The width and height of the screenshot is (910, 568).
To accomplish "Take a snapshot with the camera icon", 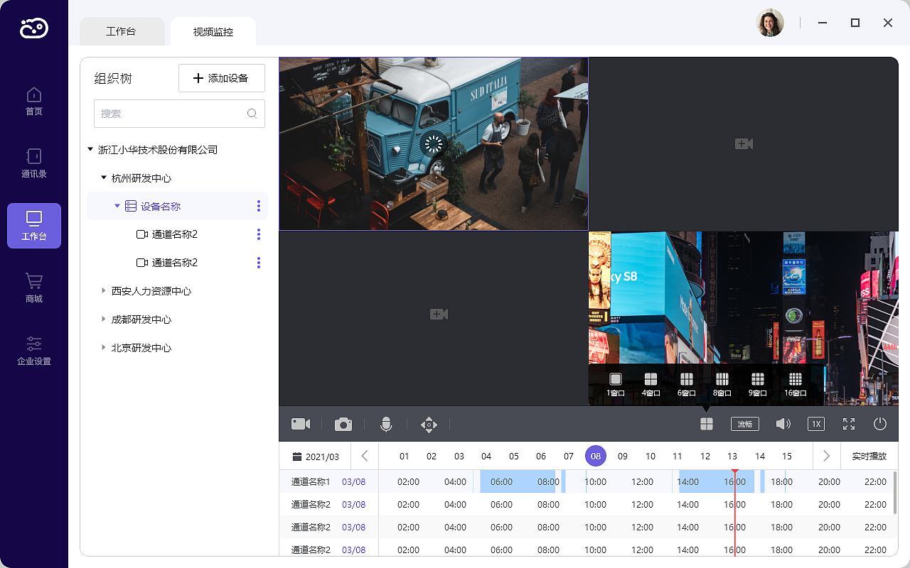I will click(x=343, y=424).
